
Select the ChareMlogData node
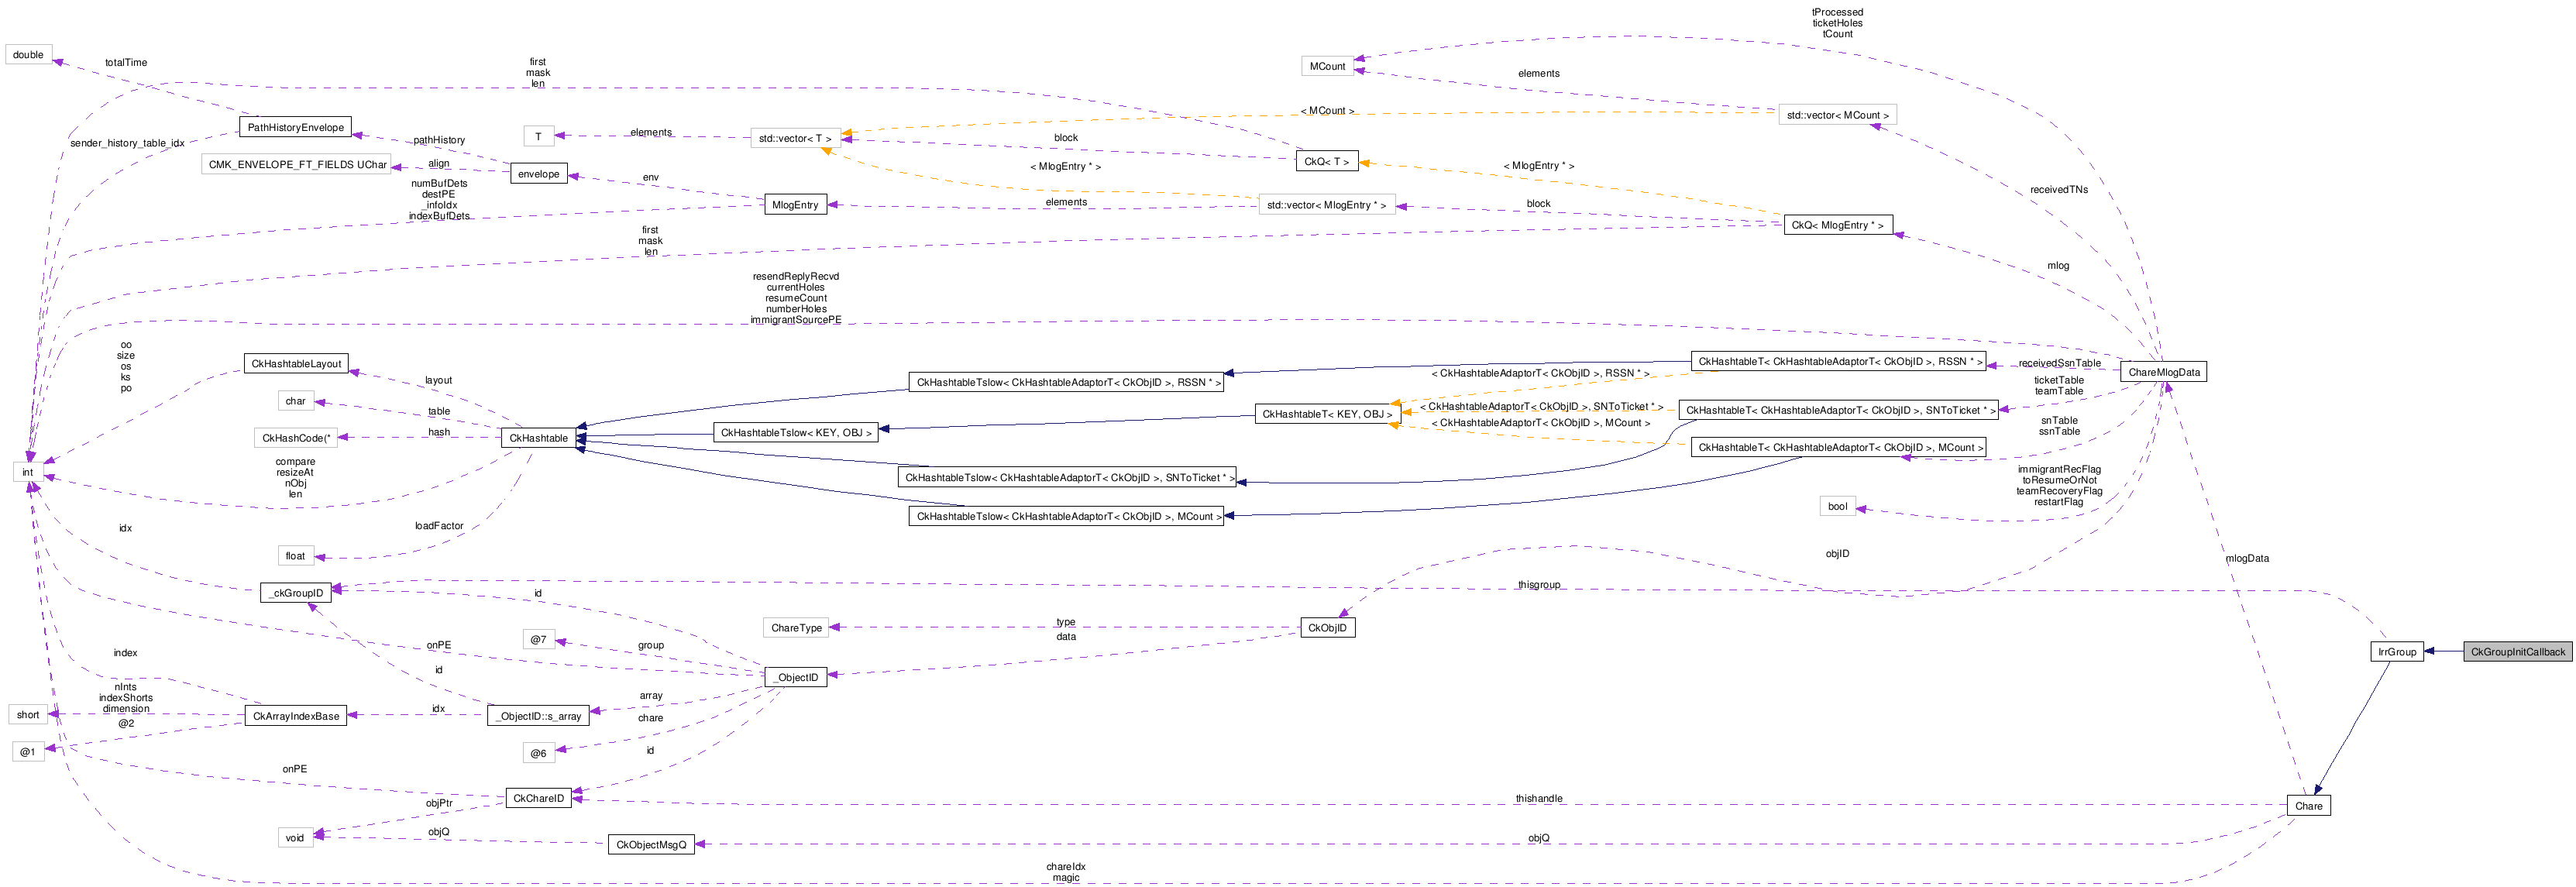pos(2163,372)
